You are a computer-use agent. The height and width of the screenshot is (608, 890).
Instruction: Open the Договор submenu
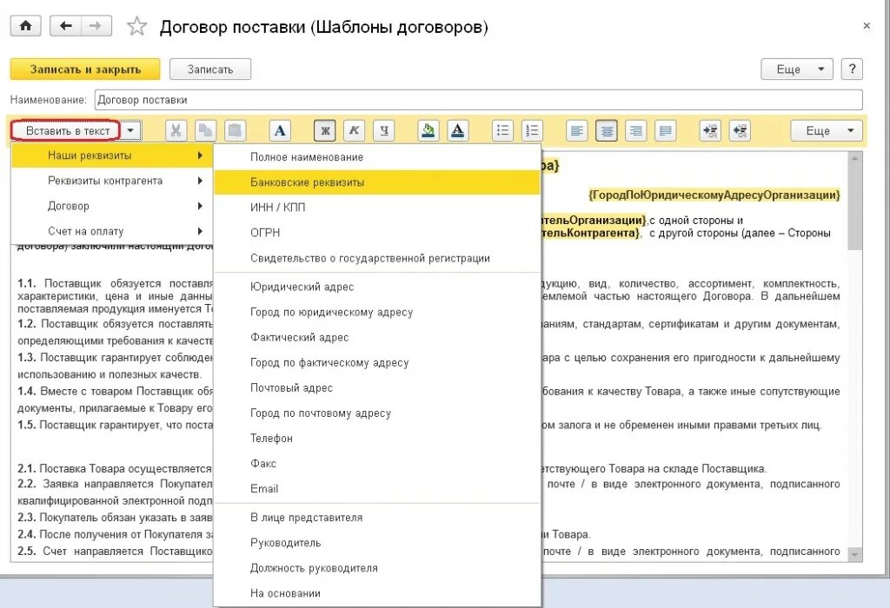tap(112, 206)
